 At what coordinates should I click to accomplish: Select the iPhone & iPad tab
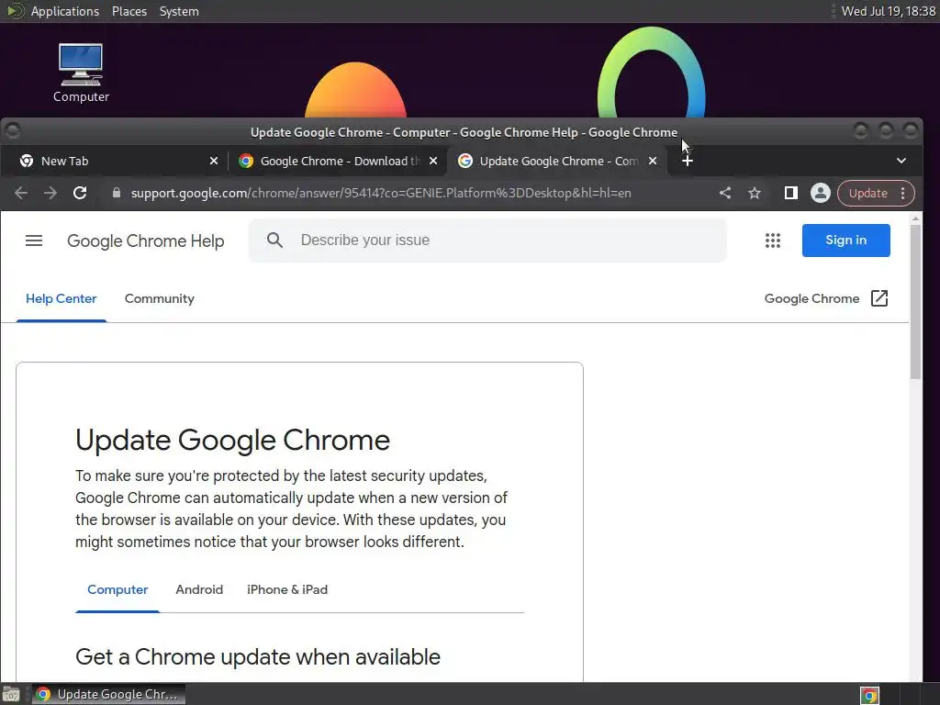(x=287, y=590)
